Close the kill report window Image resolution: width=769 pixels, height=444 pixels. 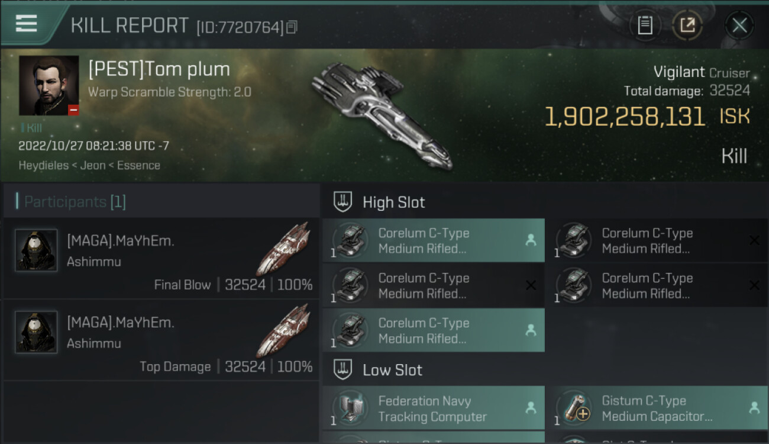[739, 25]
